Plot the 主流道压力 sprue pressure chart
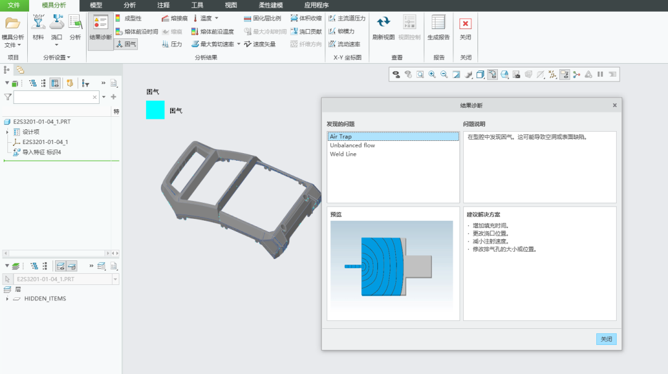This screenshot has width=668, height=374. (347, 19)
